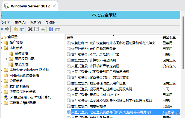The image size is (185, 118).
Task: Open the Properties toolbar icon
Action: coord(37,29)
